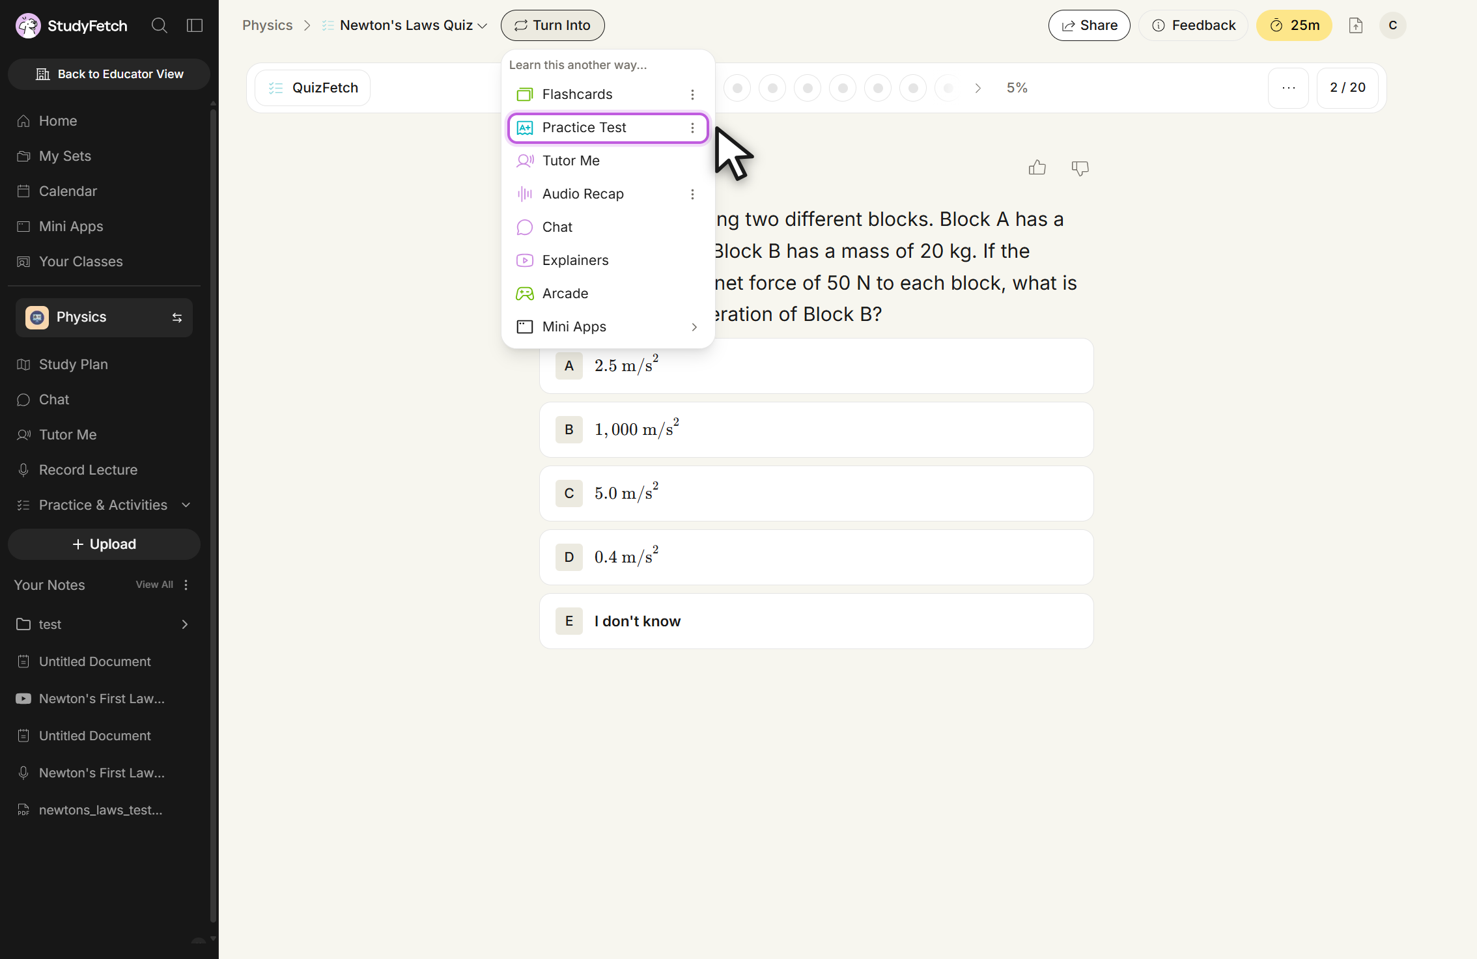Open Tutor Me in the left sidebar
Viewport: 1477px width, 959px height.
104,435
